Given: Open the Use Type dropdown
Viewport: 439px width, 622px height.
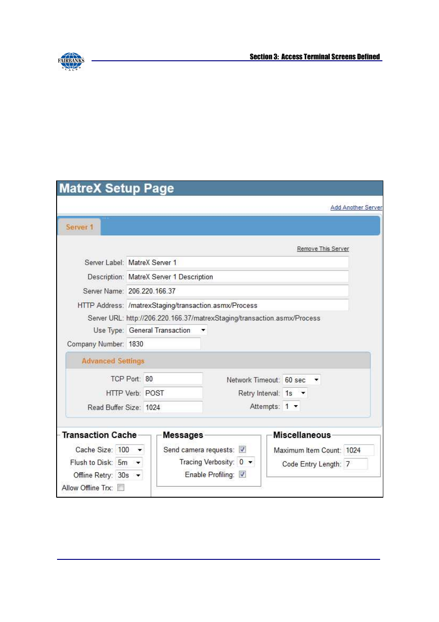Looking at the screenshot, I should pos(167,330).
